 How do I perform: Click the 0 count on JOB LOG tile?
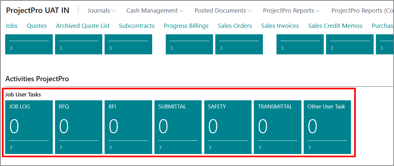(x=14, y=126)
